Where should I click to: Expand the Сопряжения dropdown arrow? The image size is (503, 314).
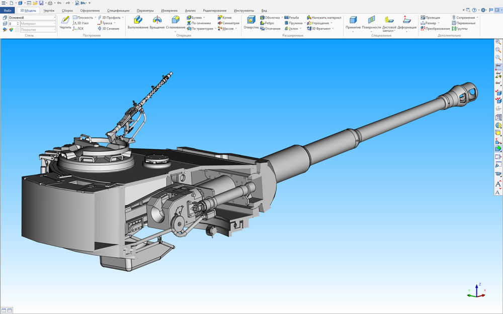click(x=477, y=18)
